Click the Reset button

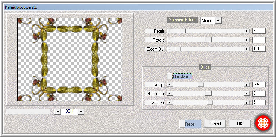tap(190, 124)
